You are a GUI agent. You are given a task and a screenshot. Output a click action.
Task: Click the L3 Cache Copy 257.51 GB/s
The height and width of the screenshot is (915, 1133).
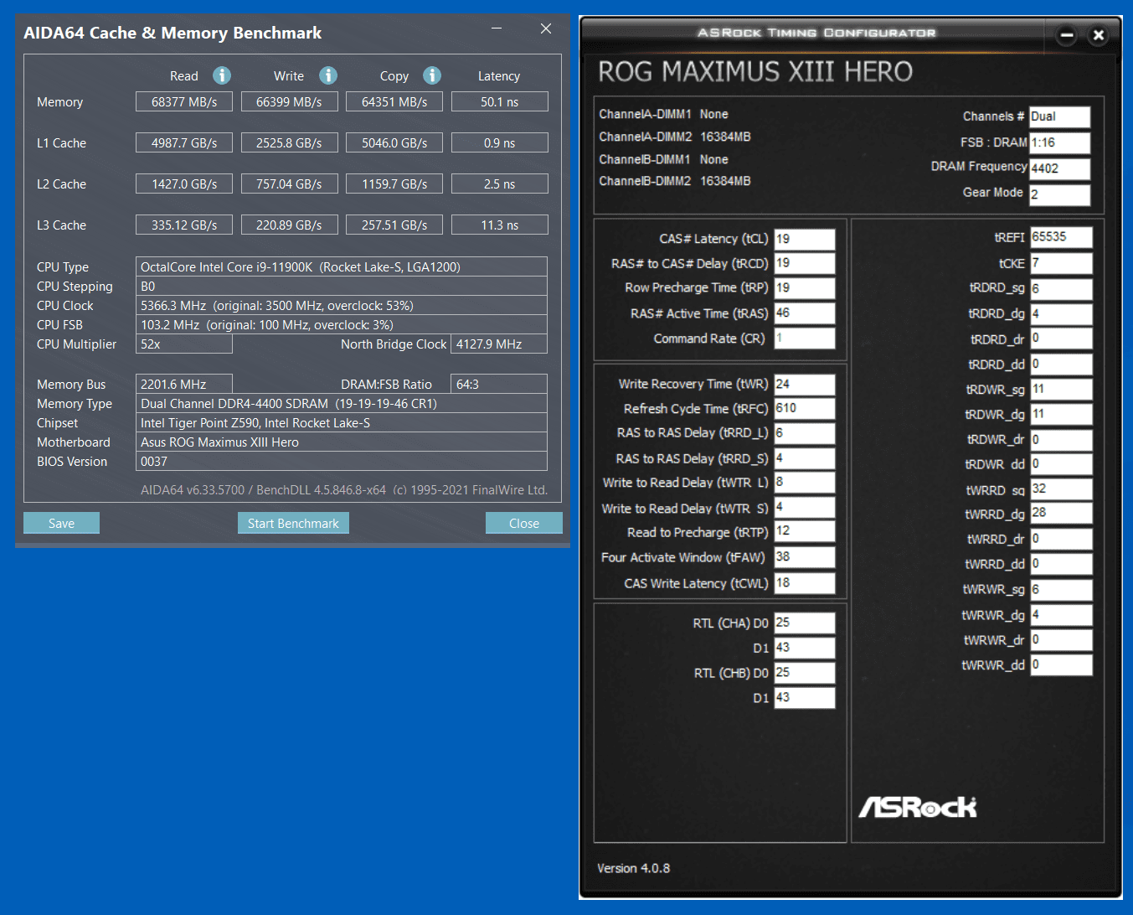coord(394,225)
